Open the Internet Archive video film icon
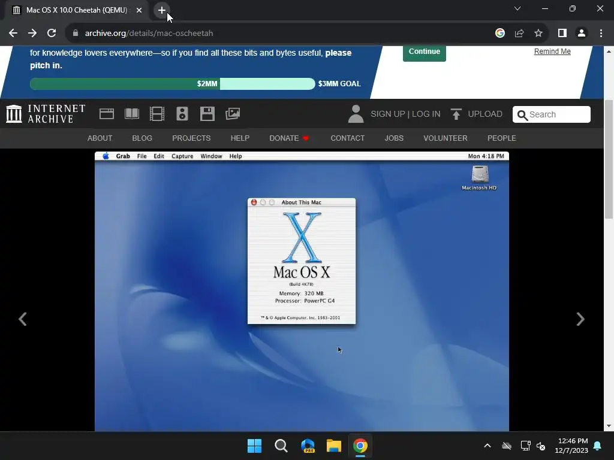This screenshot has height=460, width=614. [x=157, y=114]
